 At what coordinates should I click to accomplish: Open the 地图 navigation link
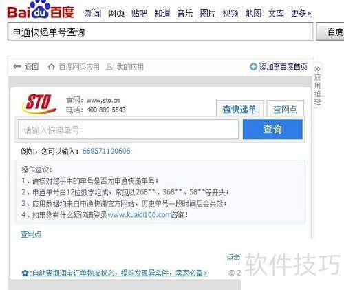coord(253,13)
